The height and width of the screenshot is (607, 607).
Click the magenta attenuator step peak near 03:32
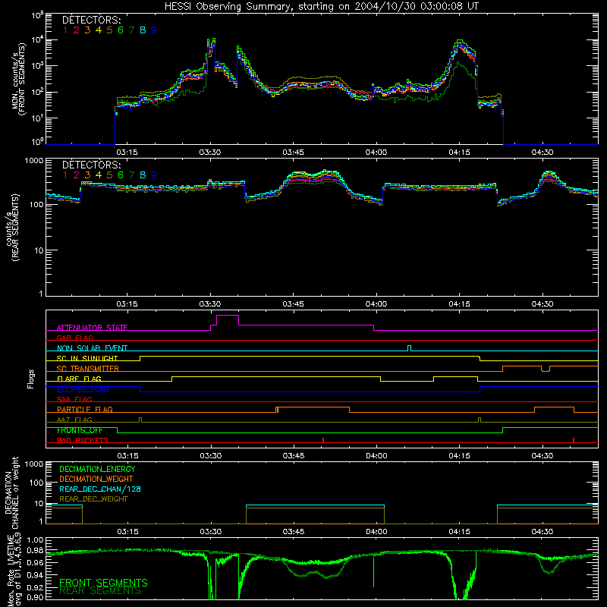point(228,316)
